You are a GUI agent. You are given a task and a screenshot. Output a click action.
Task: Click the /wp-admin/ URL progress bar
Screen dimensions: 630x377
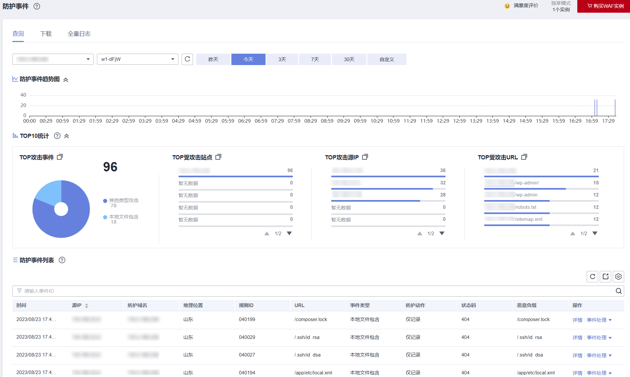(541, 189)
